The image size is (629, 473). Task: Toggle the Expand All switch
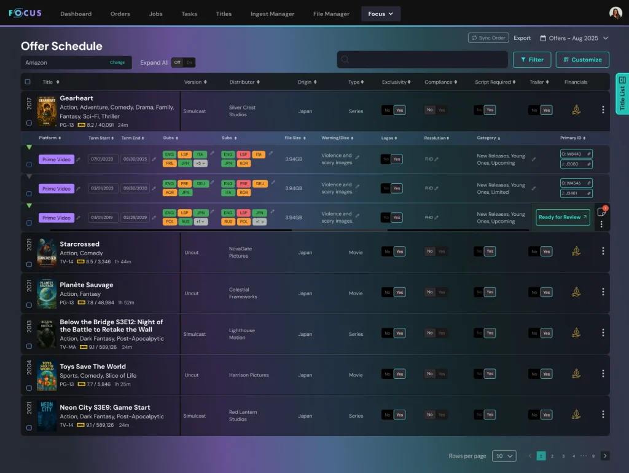[183, 63]
